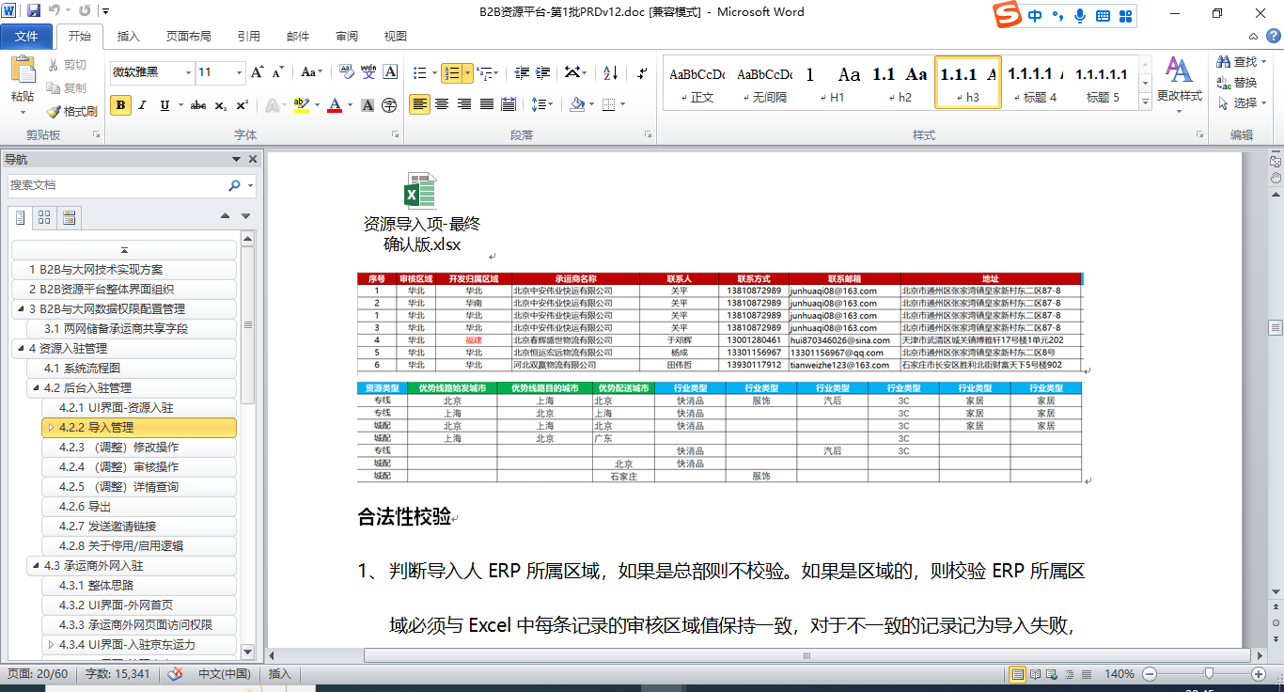Apply superscript formatting
Image resolution: width=1284 pixels, height=692 pixels.
pos(243,105)
